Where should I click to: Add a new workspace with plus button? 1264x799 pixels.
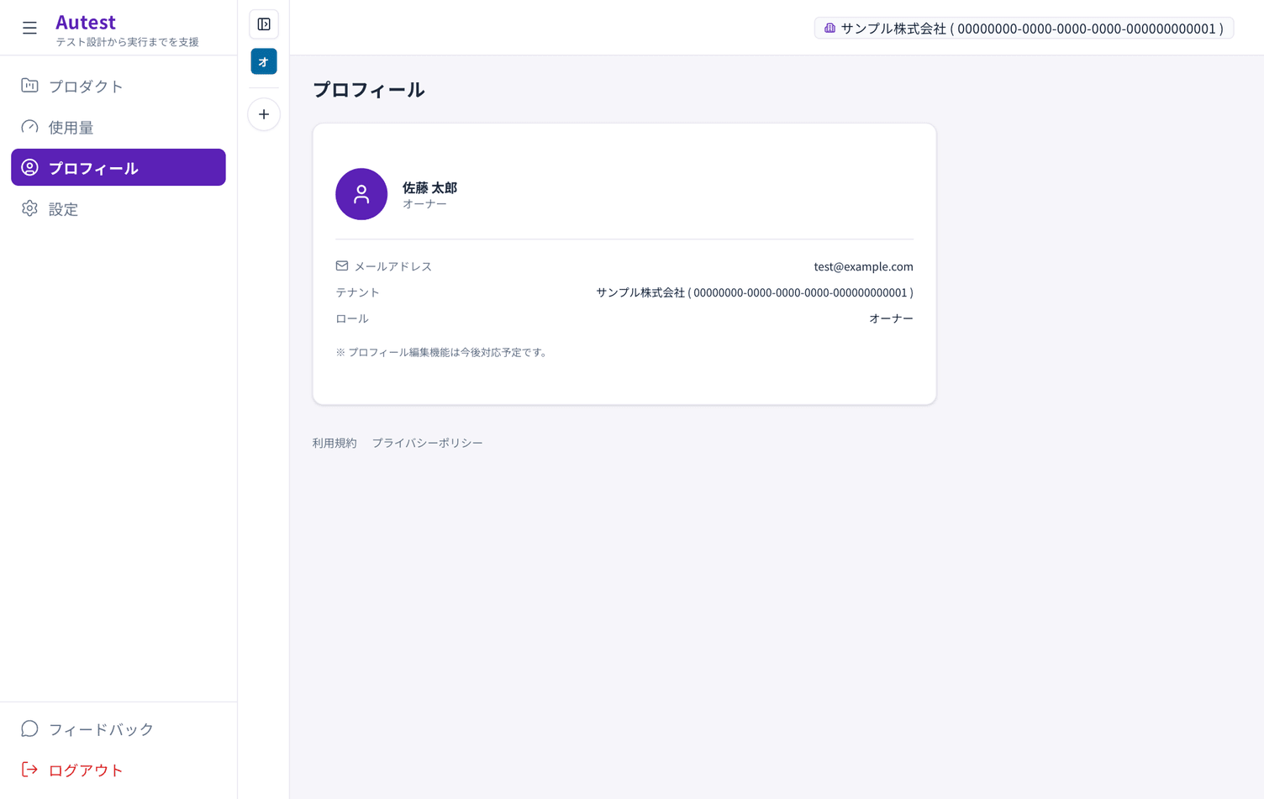pyautogui.click(x=264, y=114)
